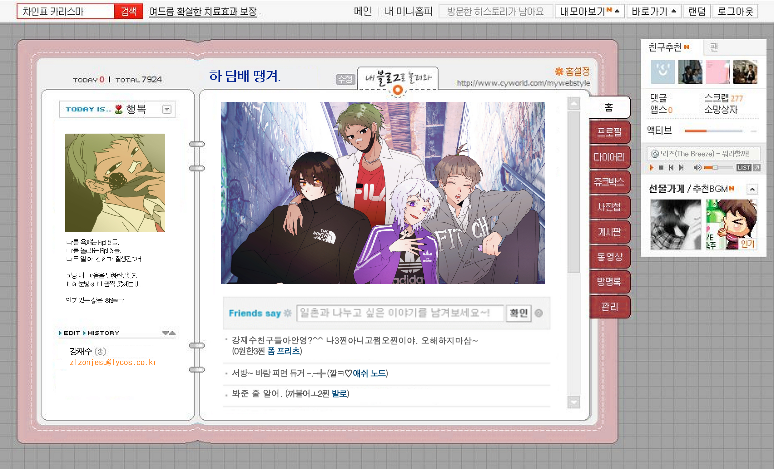Open 내 미니홈피
Viewport: 774px width, 469px height.
[x=408, y=11]
